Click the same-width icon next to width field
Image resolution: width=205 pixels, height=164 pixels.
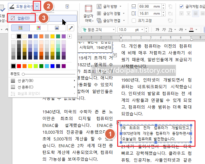click(170, 6)
